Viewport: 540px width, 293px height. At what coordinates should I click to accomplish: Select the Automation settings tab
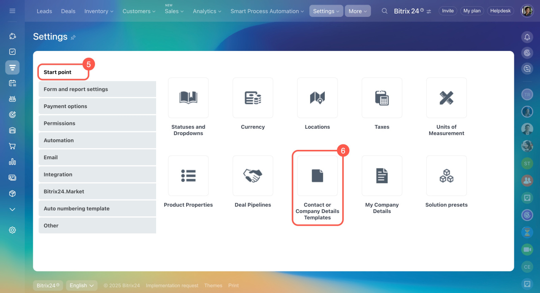[97, 140]
